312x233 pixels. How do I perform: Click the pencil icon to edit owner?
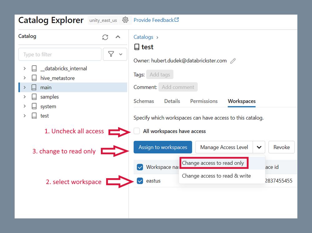click(x=233, y=61)
